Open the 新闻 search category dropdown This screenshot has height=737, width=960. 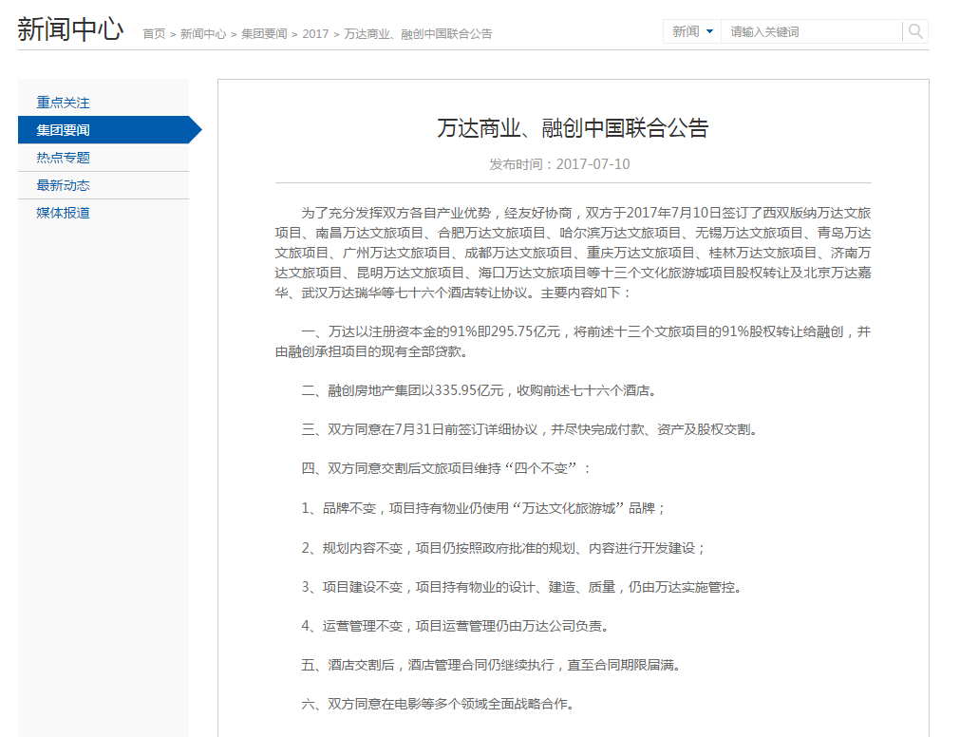[692, 31]
